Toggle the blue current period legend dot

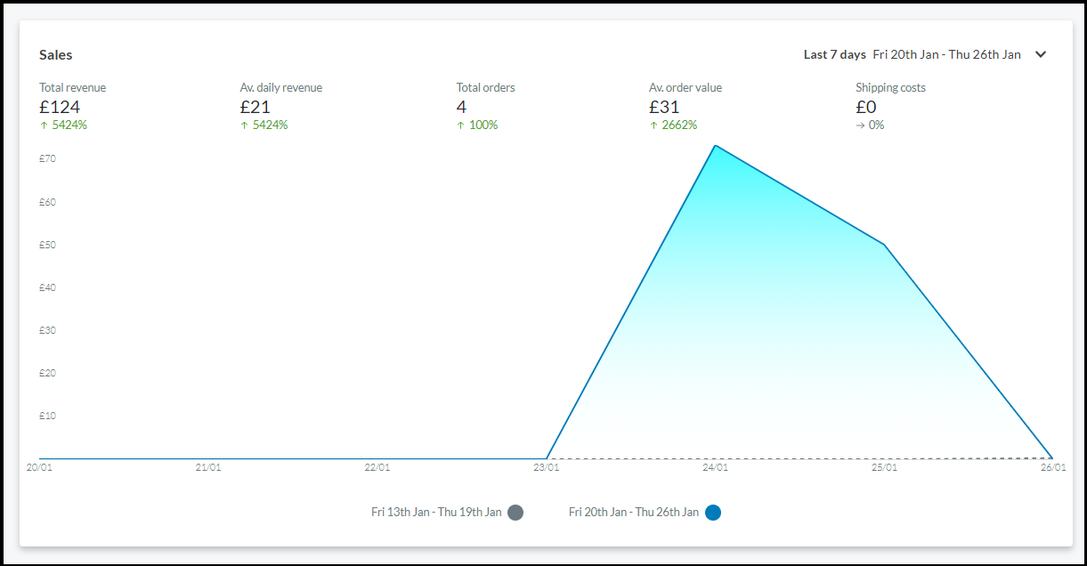click(x=712, y=513)
